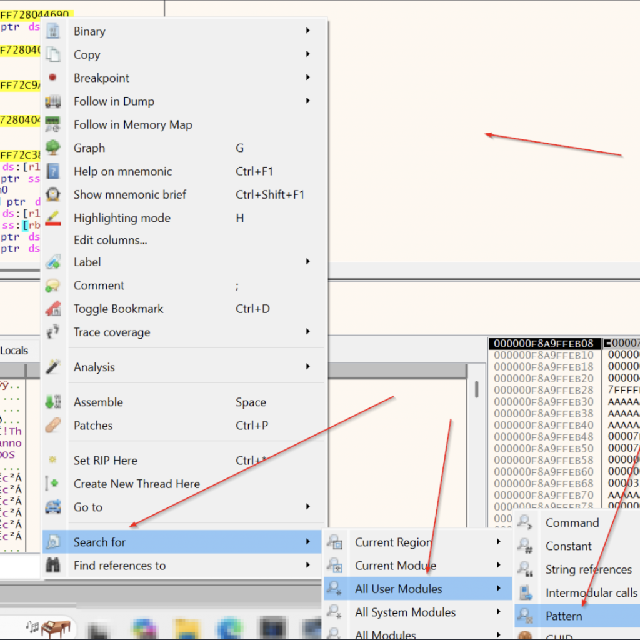640x640 pixels.
Task: Expand the Follow in Dump submenu arrow
Action: pyautogui.click(x=307, y=101)
